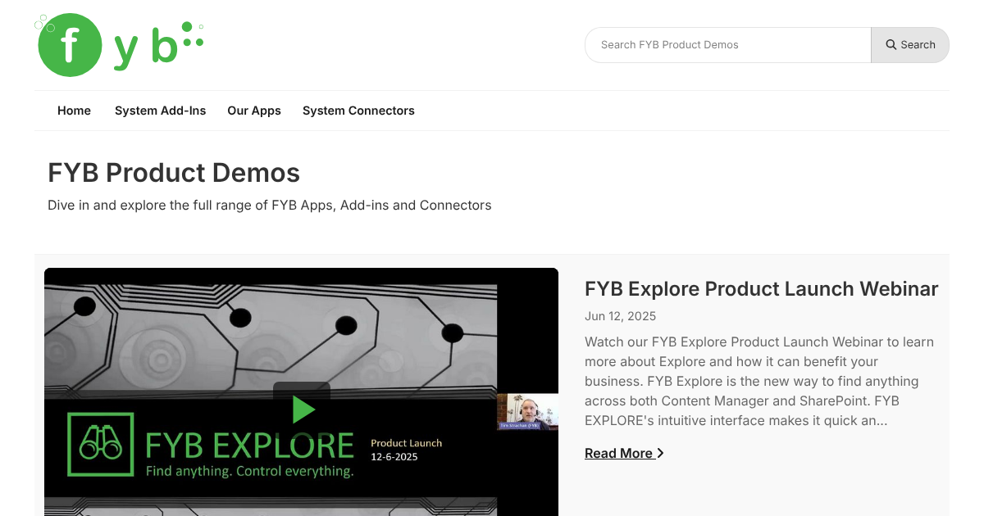Follow the Read More link
The height and width of the screenshot is (516, 984).
624,453
